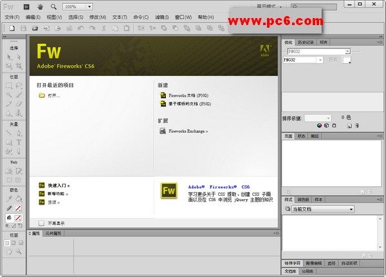Select the Knife tool

[x=19, y=151]
